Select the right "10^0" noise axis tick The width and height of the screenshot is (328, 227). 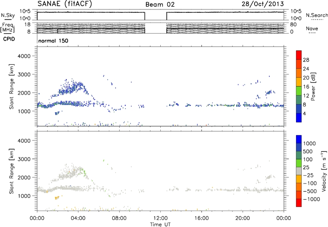pyautogui.click(x=296, y=18)
